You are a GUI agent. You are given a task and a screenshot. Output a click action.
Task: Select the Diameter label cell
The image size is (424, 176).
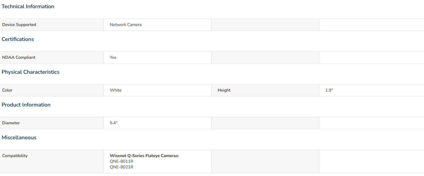tap(52, 123)
